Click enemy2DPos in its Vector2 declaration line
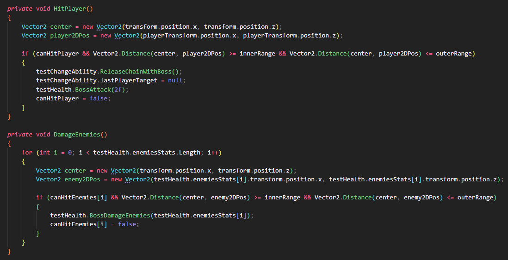 point(82,179)
